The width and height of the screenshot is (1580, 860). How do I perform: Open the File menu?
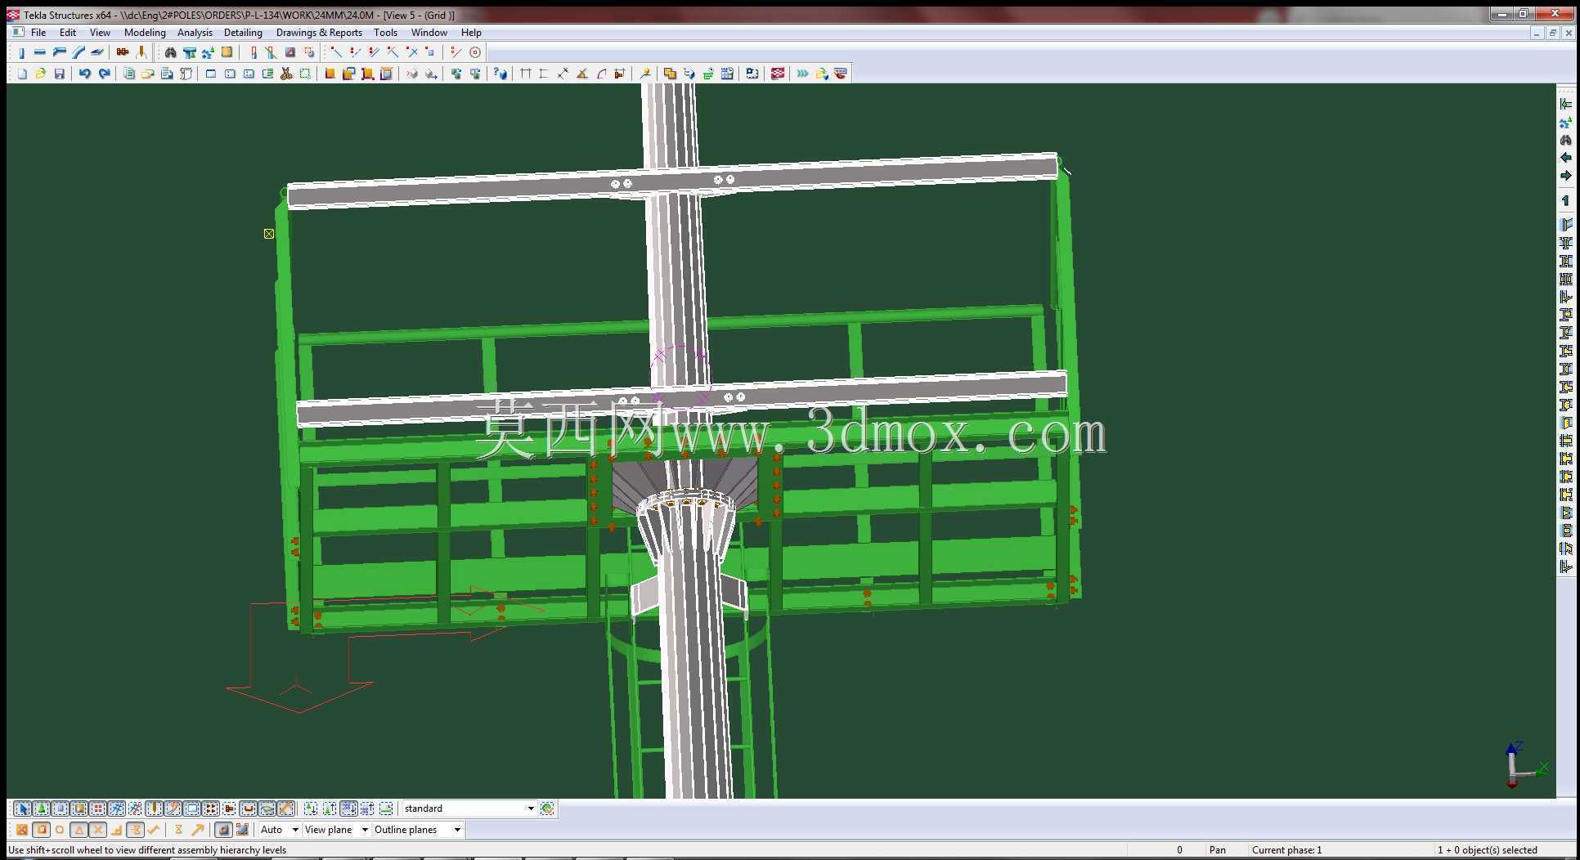pos(38,33)
